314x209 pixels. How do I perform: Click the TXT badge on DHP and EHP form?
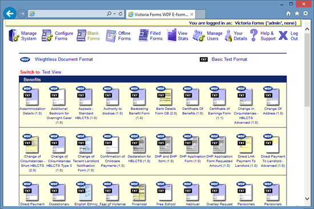(161, 143)
